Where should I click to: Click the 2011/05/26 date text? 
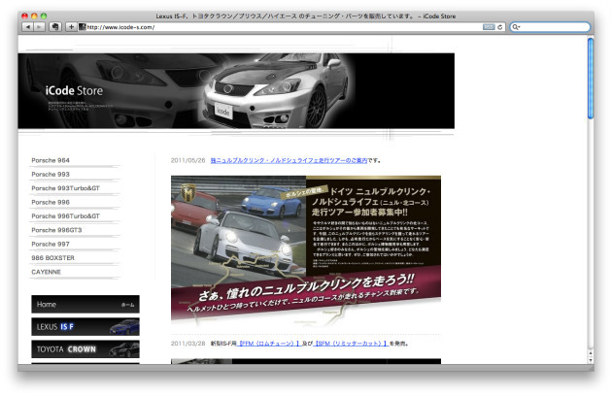pyautogui.click(x=187, y=160)
